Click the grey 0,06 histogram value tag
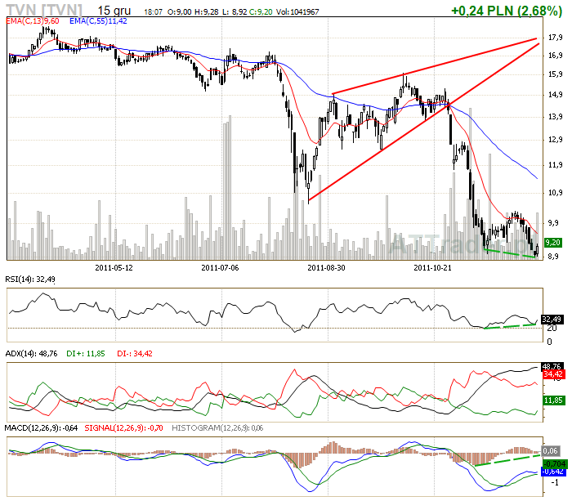 [x=551, y=451]
